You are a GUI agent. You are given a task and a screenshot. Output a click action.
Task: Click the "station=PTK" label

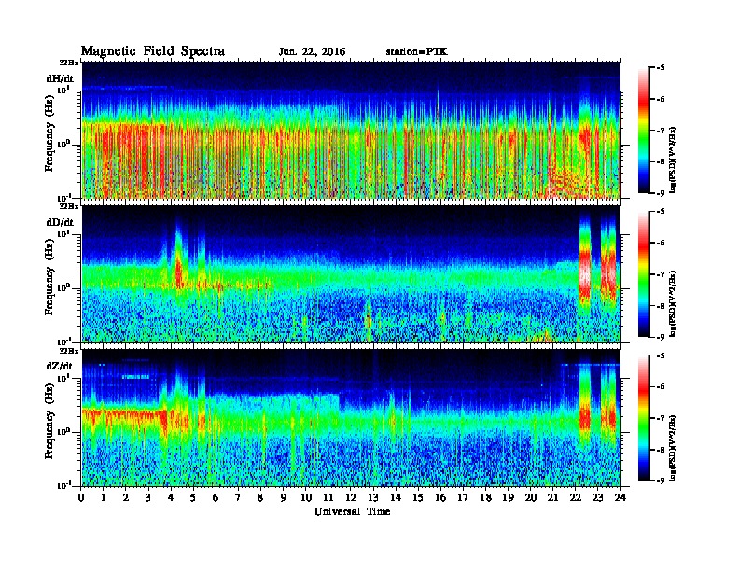click(417, 52)
